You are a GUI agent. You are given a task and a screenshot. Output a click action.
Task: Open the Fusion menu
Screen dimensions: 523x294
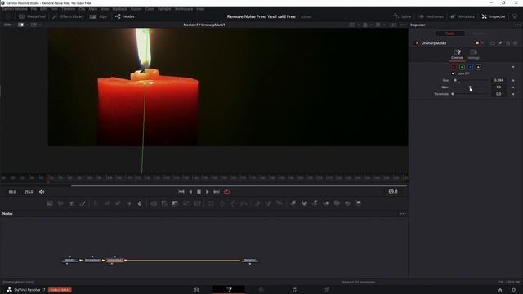[x=136, y=9]
